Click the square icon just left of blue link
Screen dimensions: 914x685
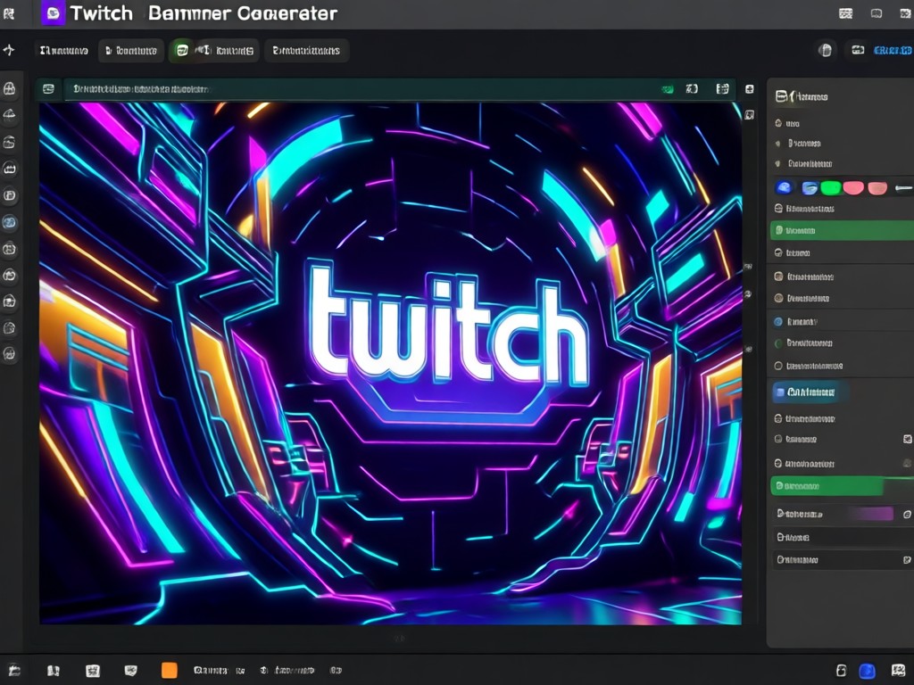tap(858, 50)
